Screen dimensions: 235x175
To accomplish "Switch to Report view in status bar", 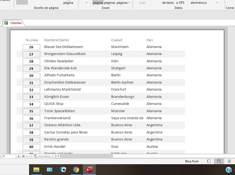I will (x=209, y=161).
